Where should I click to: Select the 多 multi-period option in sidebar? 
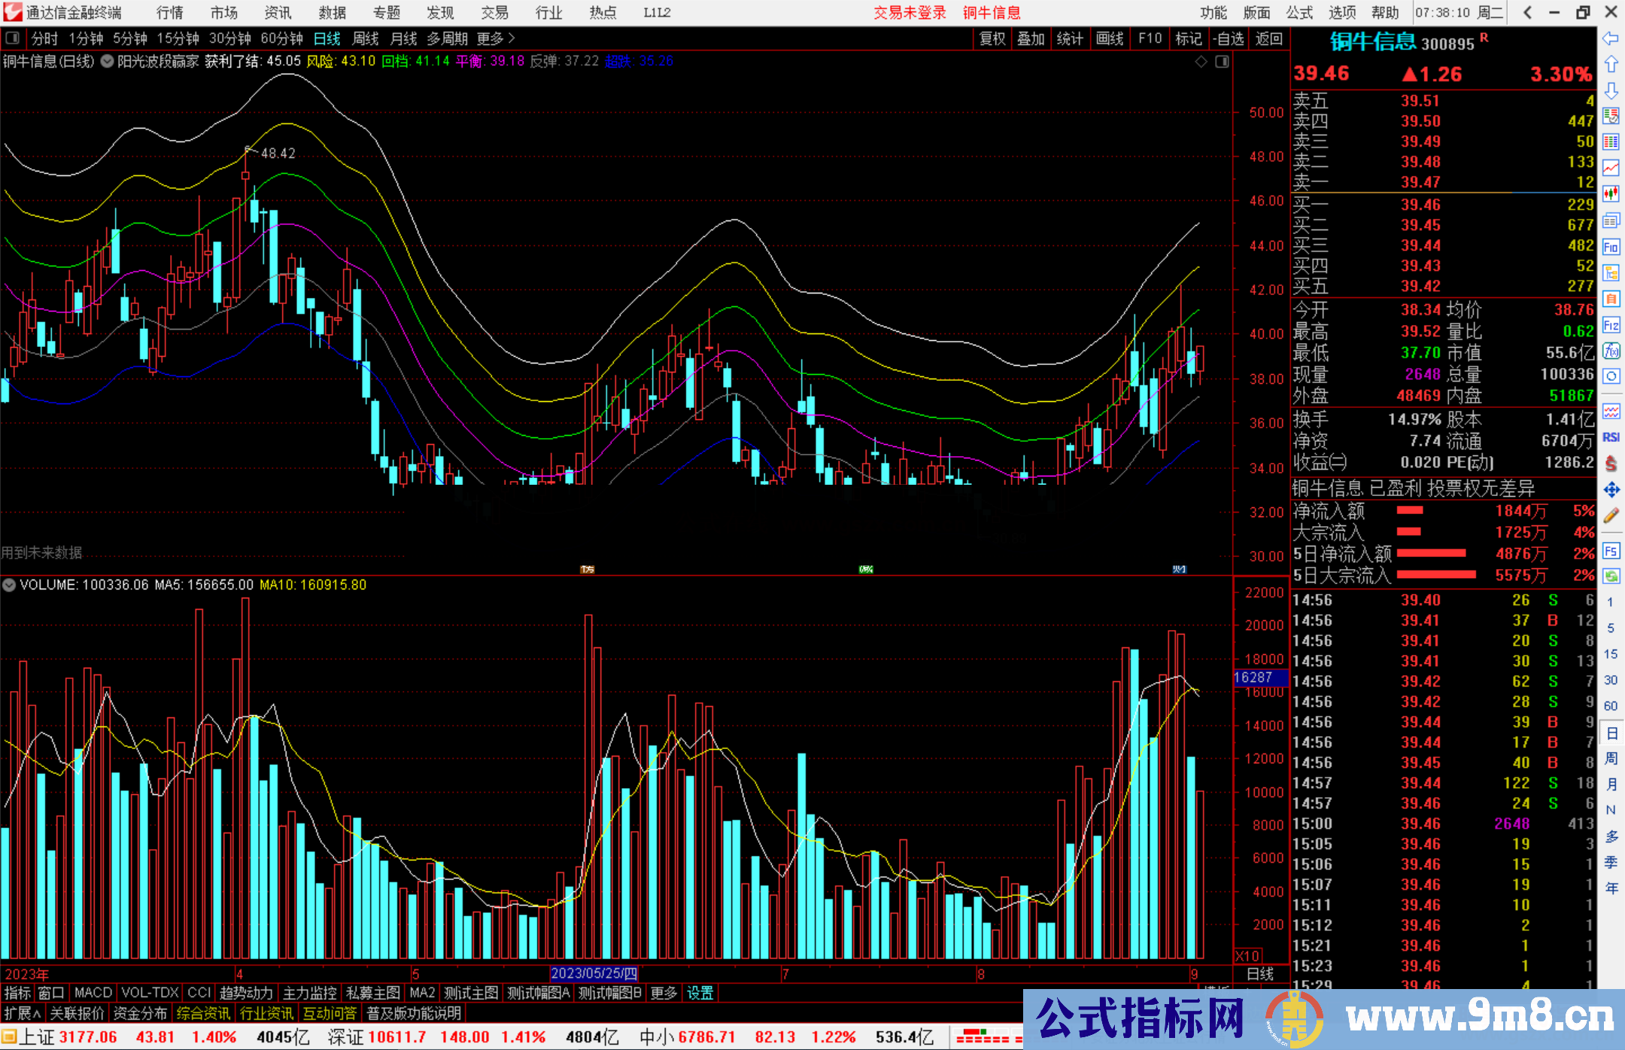pyautogui.click(x=1611, y=836)
